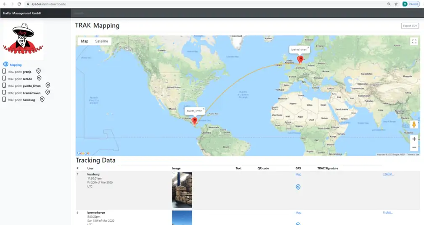Open TRAC signature link in bremerhaven row
This screenshot has height=225, width=424.
(387, 212)
